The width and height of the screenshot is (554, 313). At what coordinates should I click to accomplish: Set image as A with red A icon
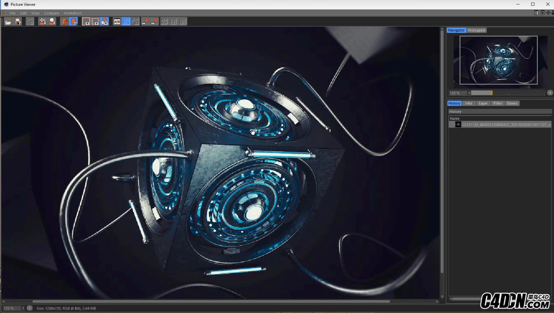145,21
